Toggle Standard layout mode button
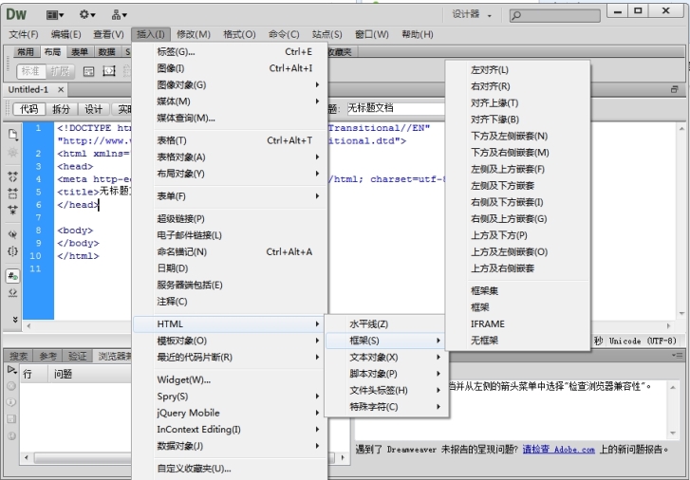690x480 pixels. [30, 70]
